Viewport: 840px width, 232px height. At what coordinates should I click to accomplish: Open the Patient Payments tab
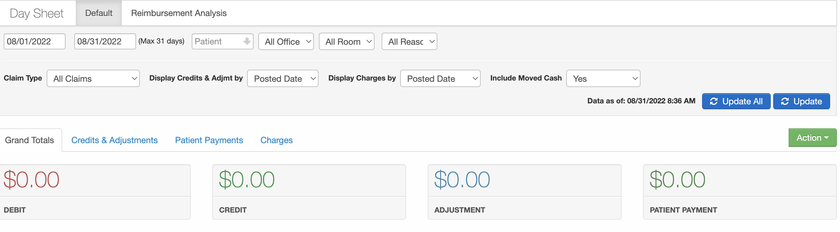tap(209, 140)
